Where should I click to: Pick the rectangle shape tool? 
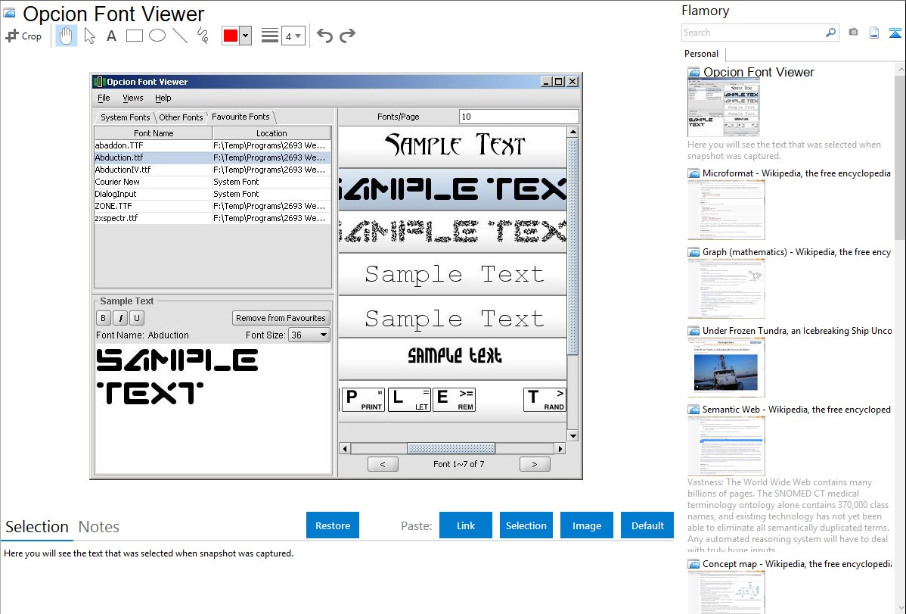[x=134, y=36]
